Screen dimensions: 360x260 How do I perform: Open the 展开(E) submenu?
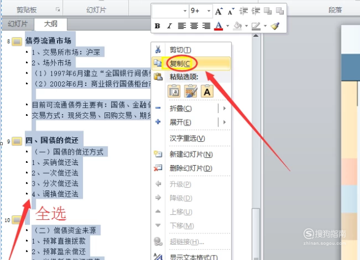[191, 122]
